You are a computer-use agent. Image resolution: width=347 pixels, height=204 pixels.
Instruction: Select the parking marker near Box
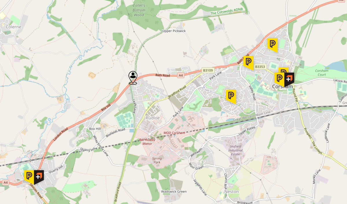(x=29, y=177)
